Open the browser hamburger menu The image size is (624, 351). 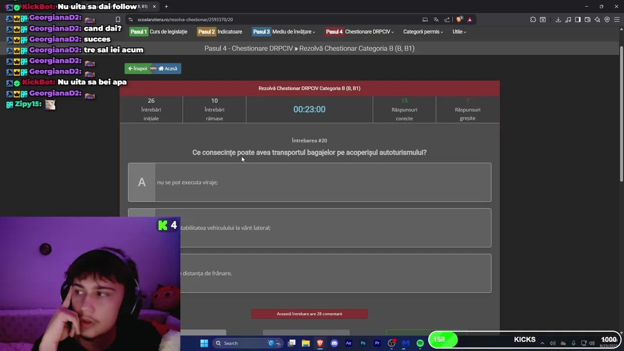pos(617,19)
